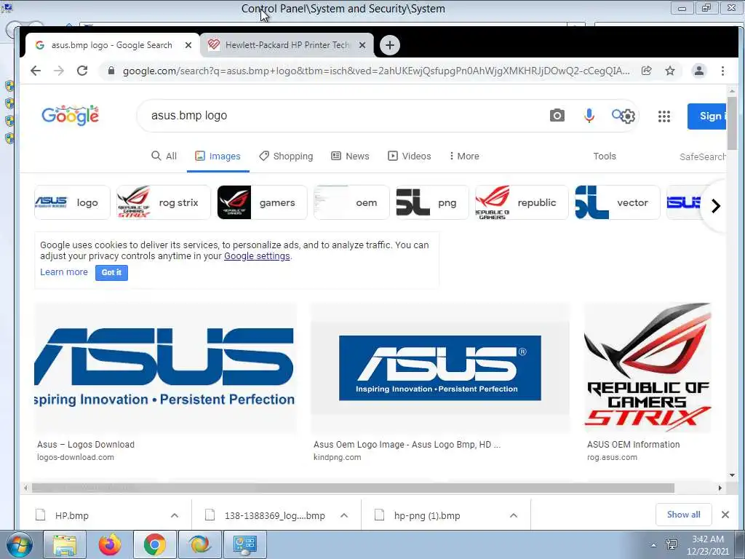745x559 pixels.
Task: Start voice search with microphone
Action: click(x=589, y=116)
